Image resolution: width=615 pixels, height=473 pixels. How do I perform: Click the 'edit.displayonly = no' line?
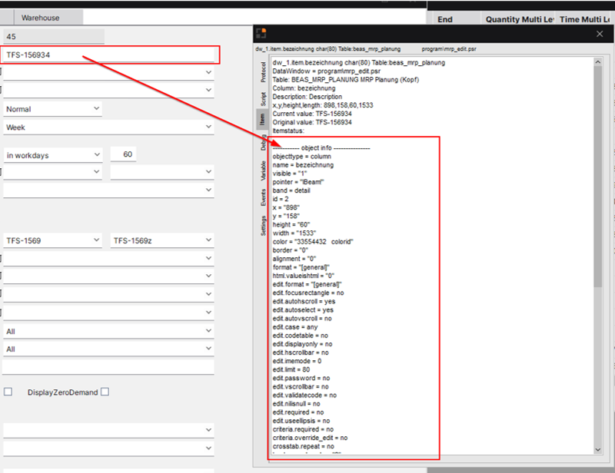click(x=302, y=344)
